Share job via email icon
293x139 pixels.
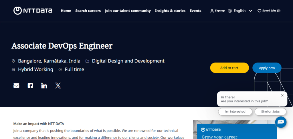tap(16, 86)
